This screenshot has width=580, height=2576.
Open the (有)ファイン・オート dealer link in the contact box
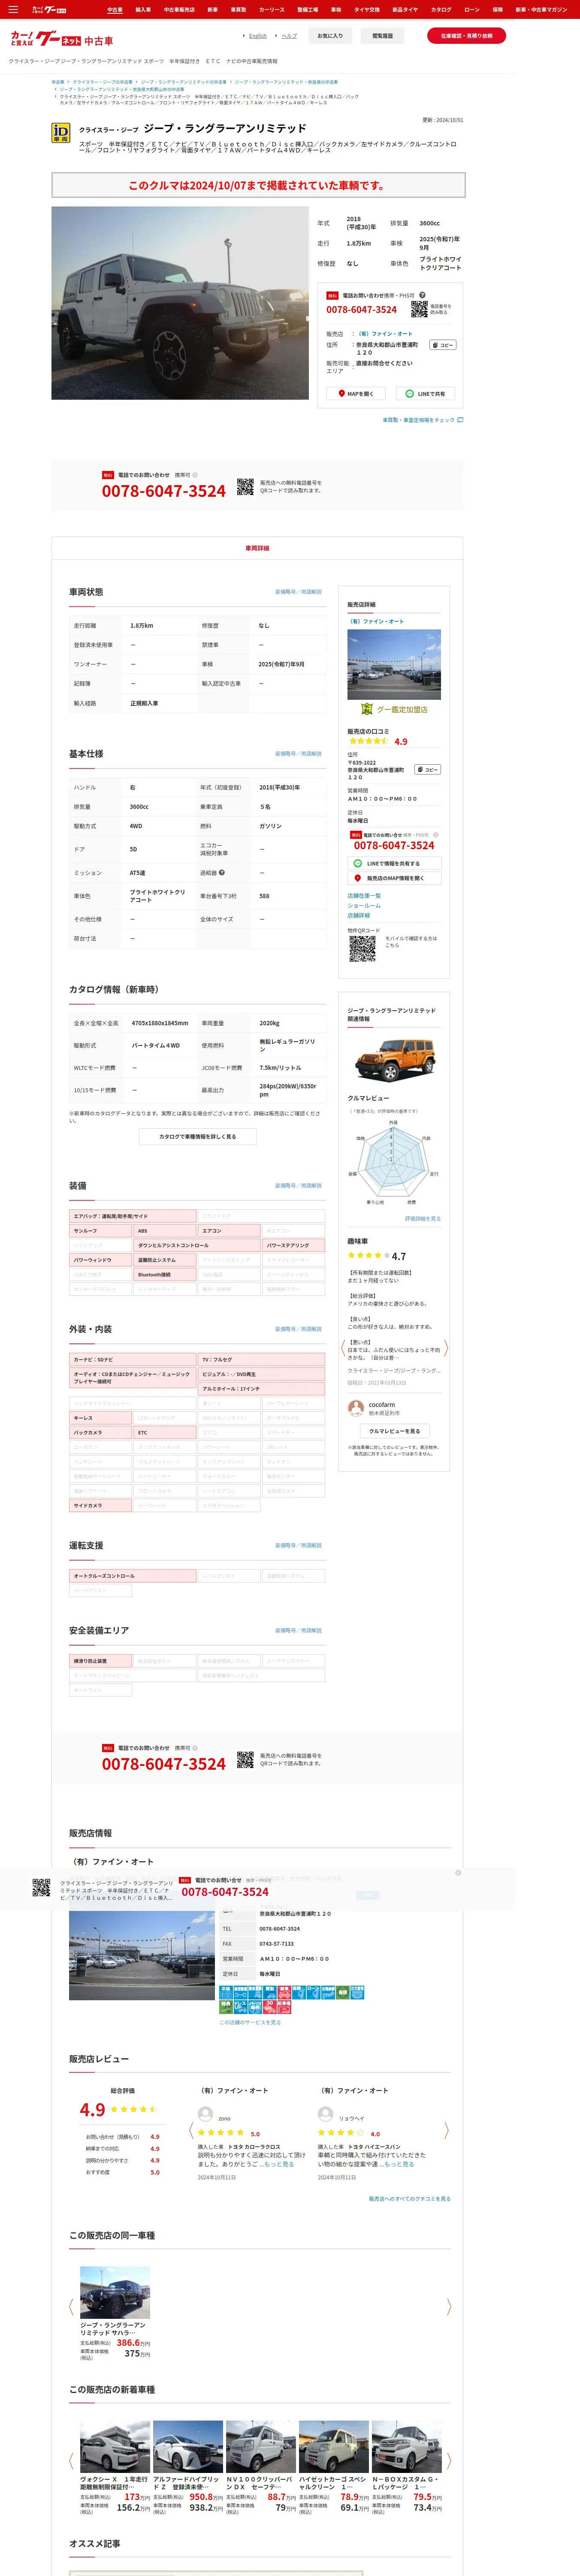click(385, 334)
